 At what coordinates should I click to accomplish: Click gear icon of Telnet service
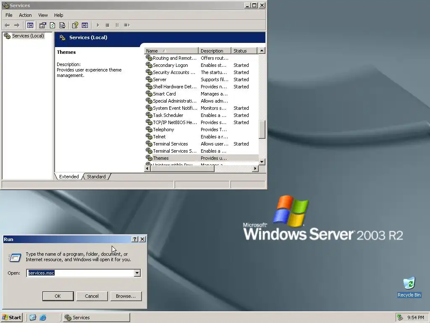149,137
